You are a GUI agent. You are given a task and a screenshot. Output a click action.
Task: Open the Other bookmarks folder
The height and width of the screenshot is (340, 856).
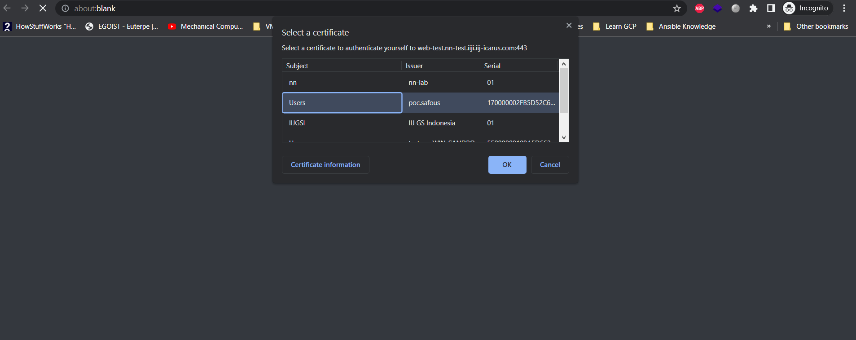(816, 26)
